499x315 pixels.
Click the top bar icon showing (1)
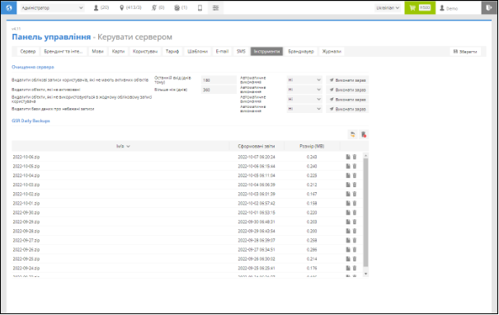181,8
